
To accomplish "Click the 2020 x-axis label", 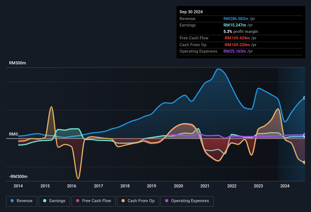I will pyautogui.click(x=178, y=186).
